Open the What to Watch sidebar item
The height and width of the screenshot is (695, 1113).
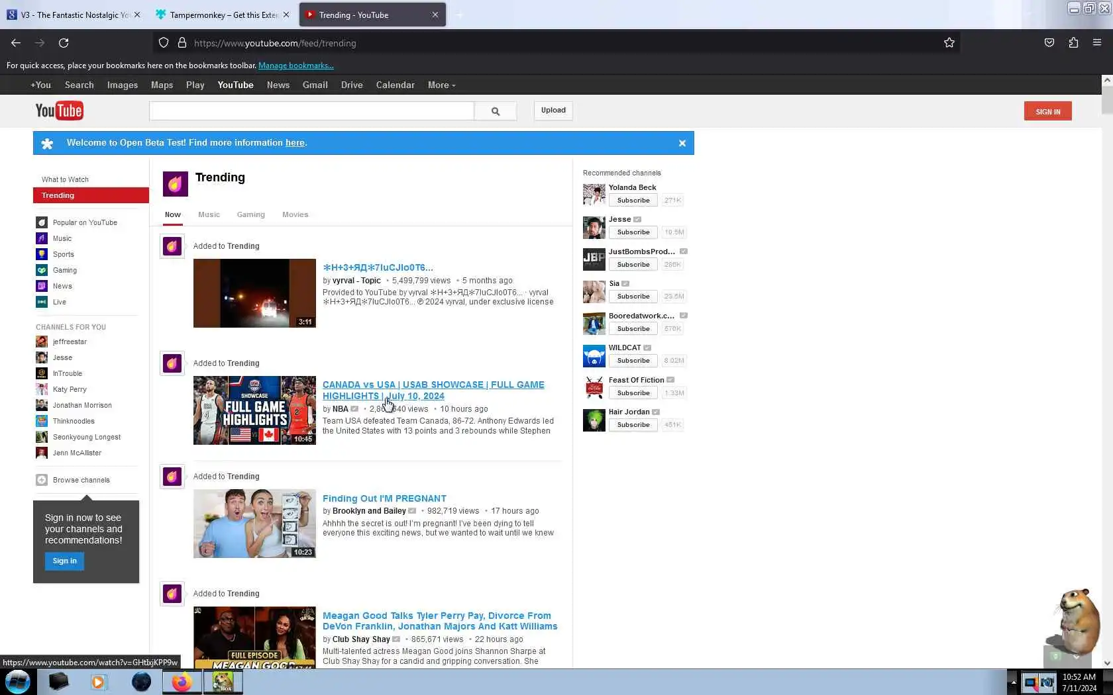tap(65, 179)
